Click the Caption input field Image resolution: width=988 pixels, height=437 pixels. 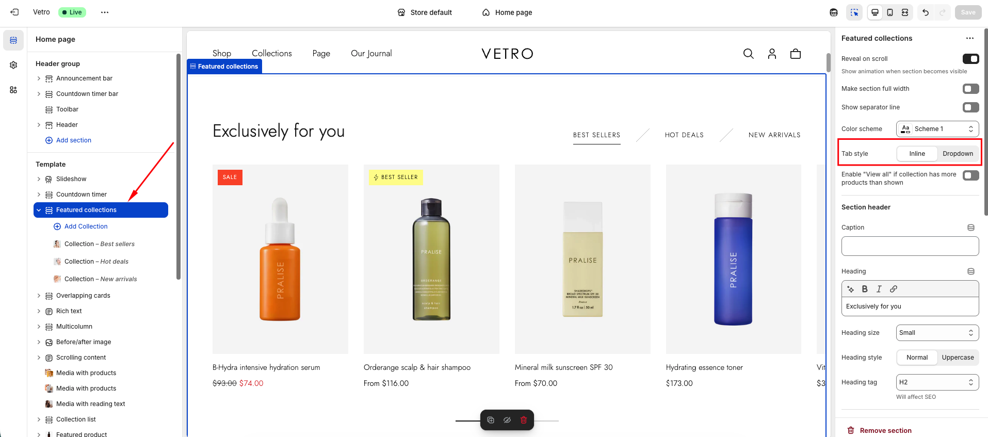tap(910, 246)
